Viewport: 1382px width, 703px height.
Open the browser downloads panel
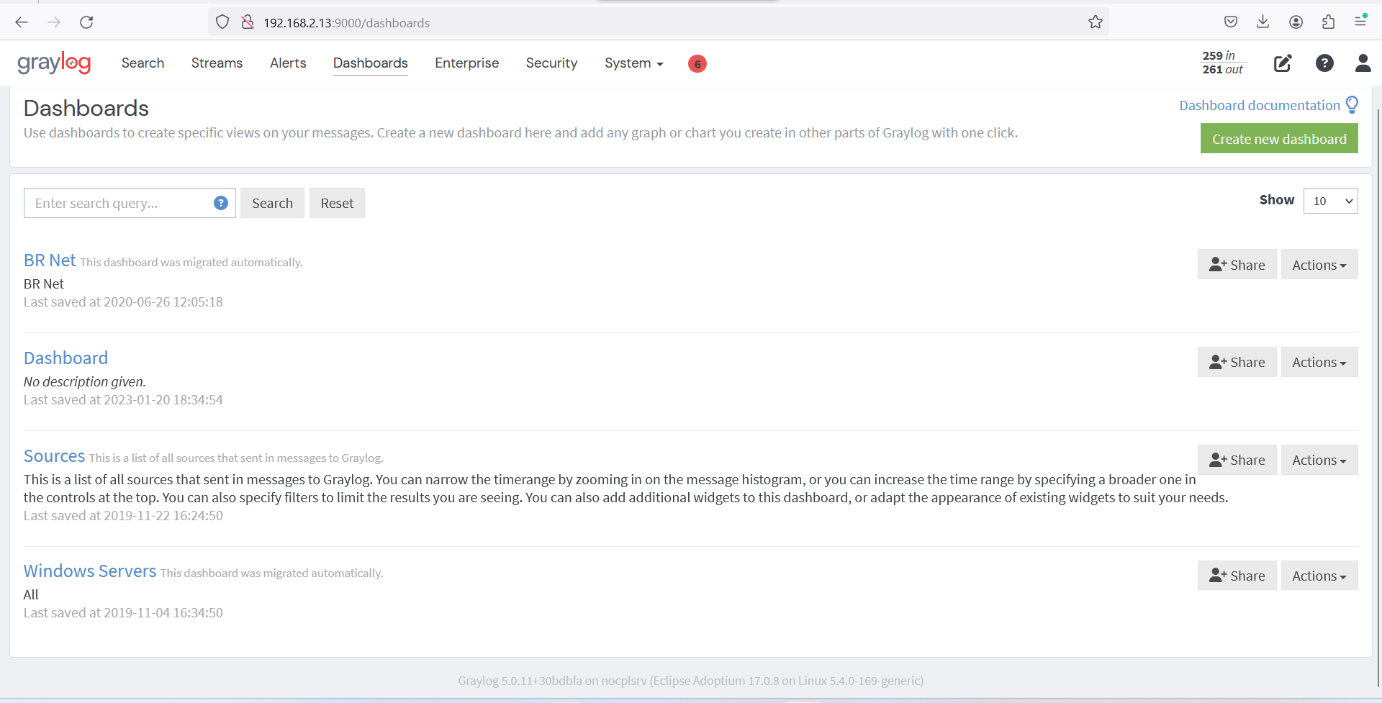[x=1263, y=22]
